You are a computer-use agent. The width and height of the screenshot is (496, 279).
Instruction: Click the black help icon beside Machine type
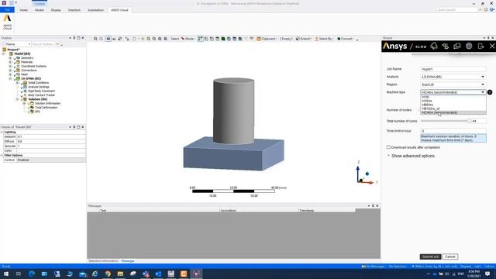[490, 92]
